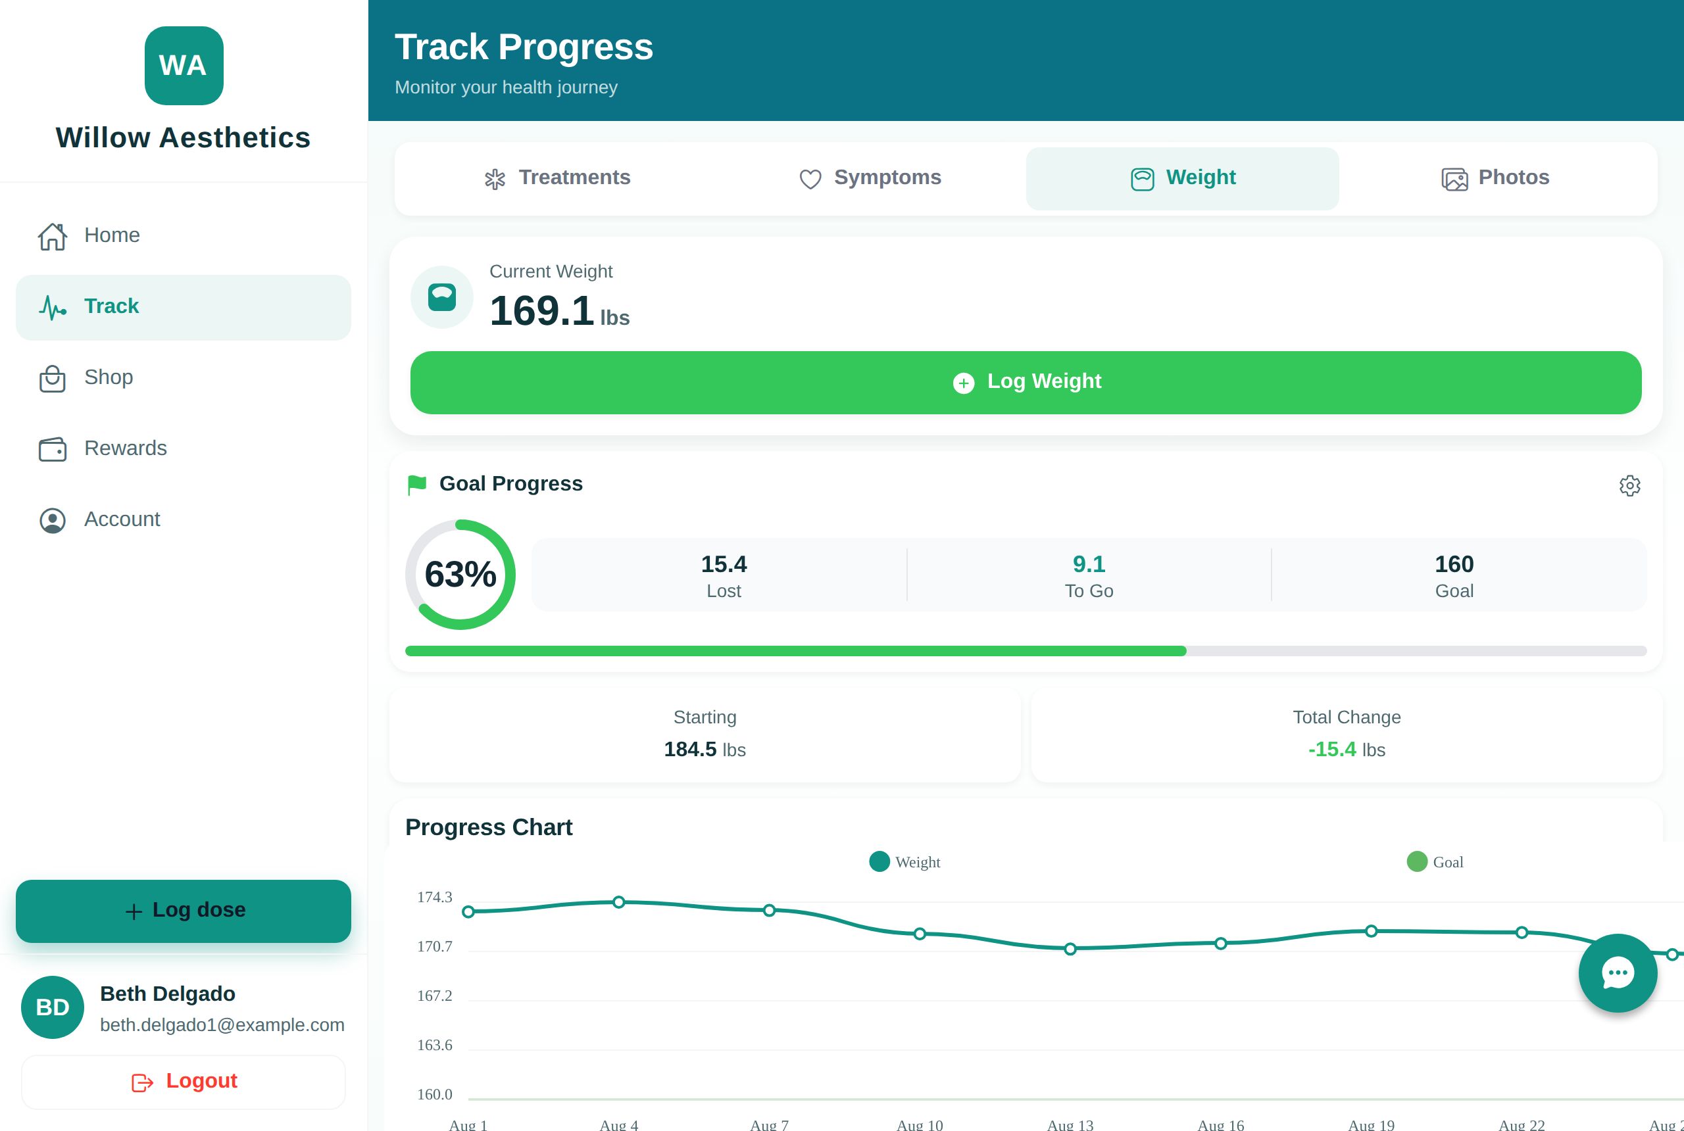
Task: Switch to the Treatments tab
Action: click(x=557, y=178)
